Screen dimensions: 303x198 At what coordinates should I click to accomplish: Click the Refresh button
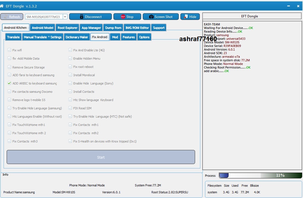[12, 17]
